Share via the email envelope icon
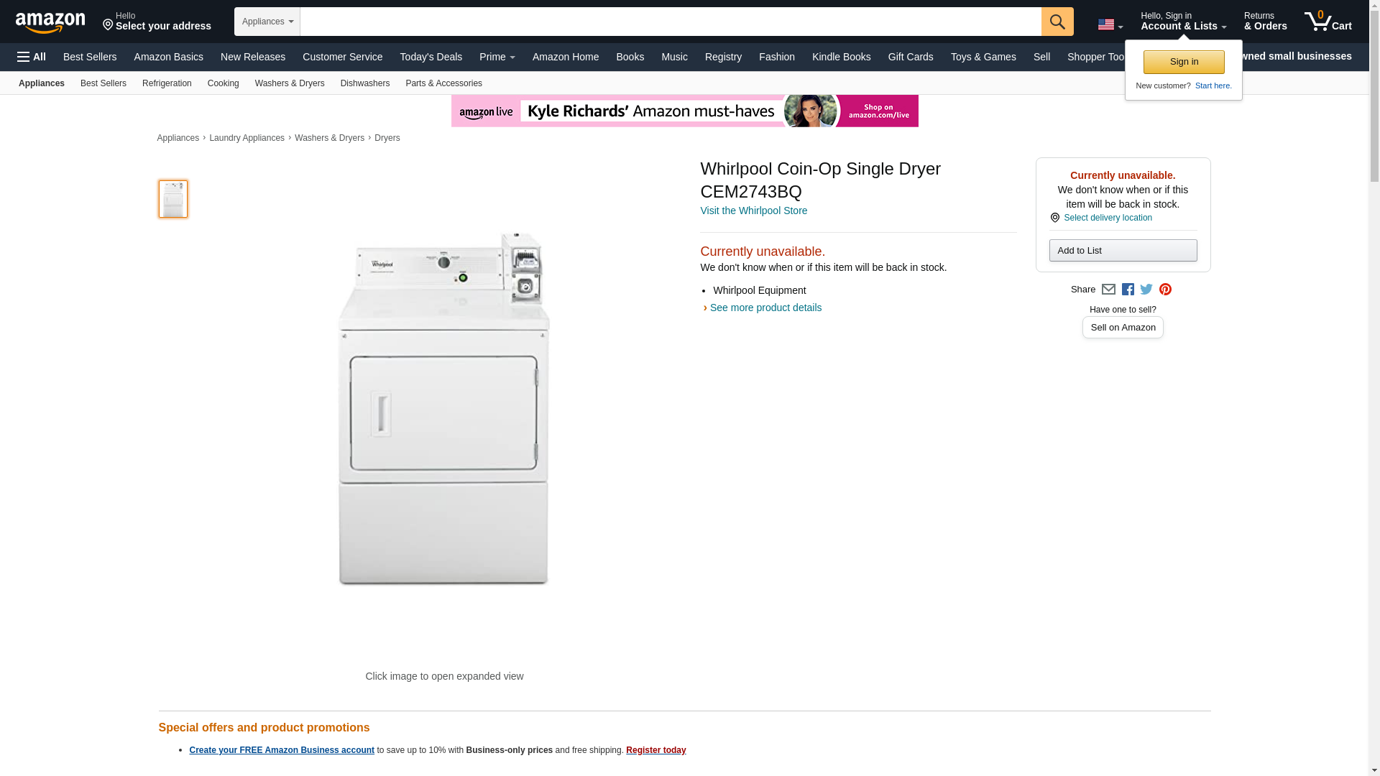Screen dimensions: 1380x776 [1108, 290]
